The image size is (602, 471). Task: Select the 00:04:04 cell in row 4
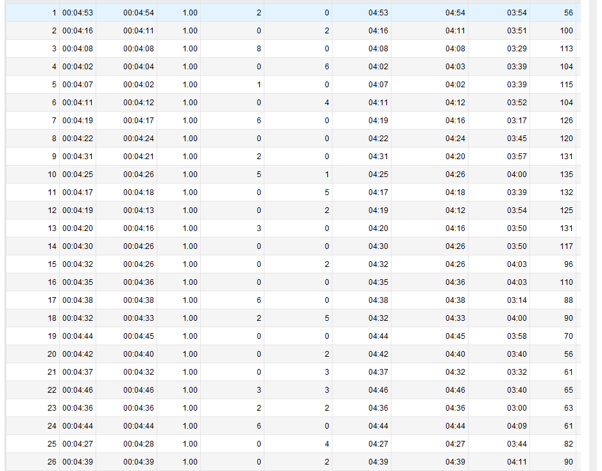[139, 67]
